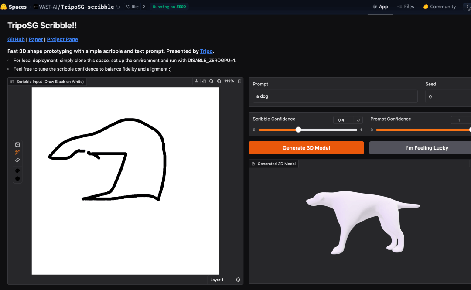The height and width of the screenshot is (290, 471).
Task: Open the image upload tool on the canvas
Action: [17, 144]
